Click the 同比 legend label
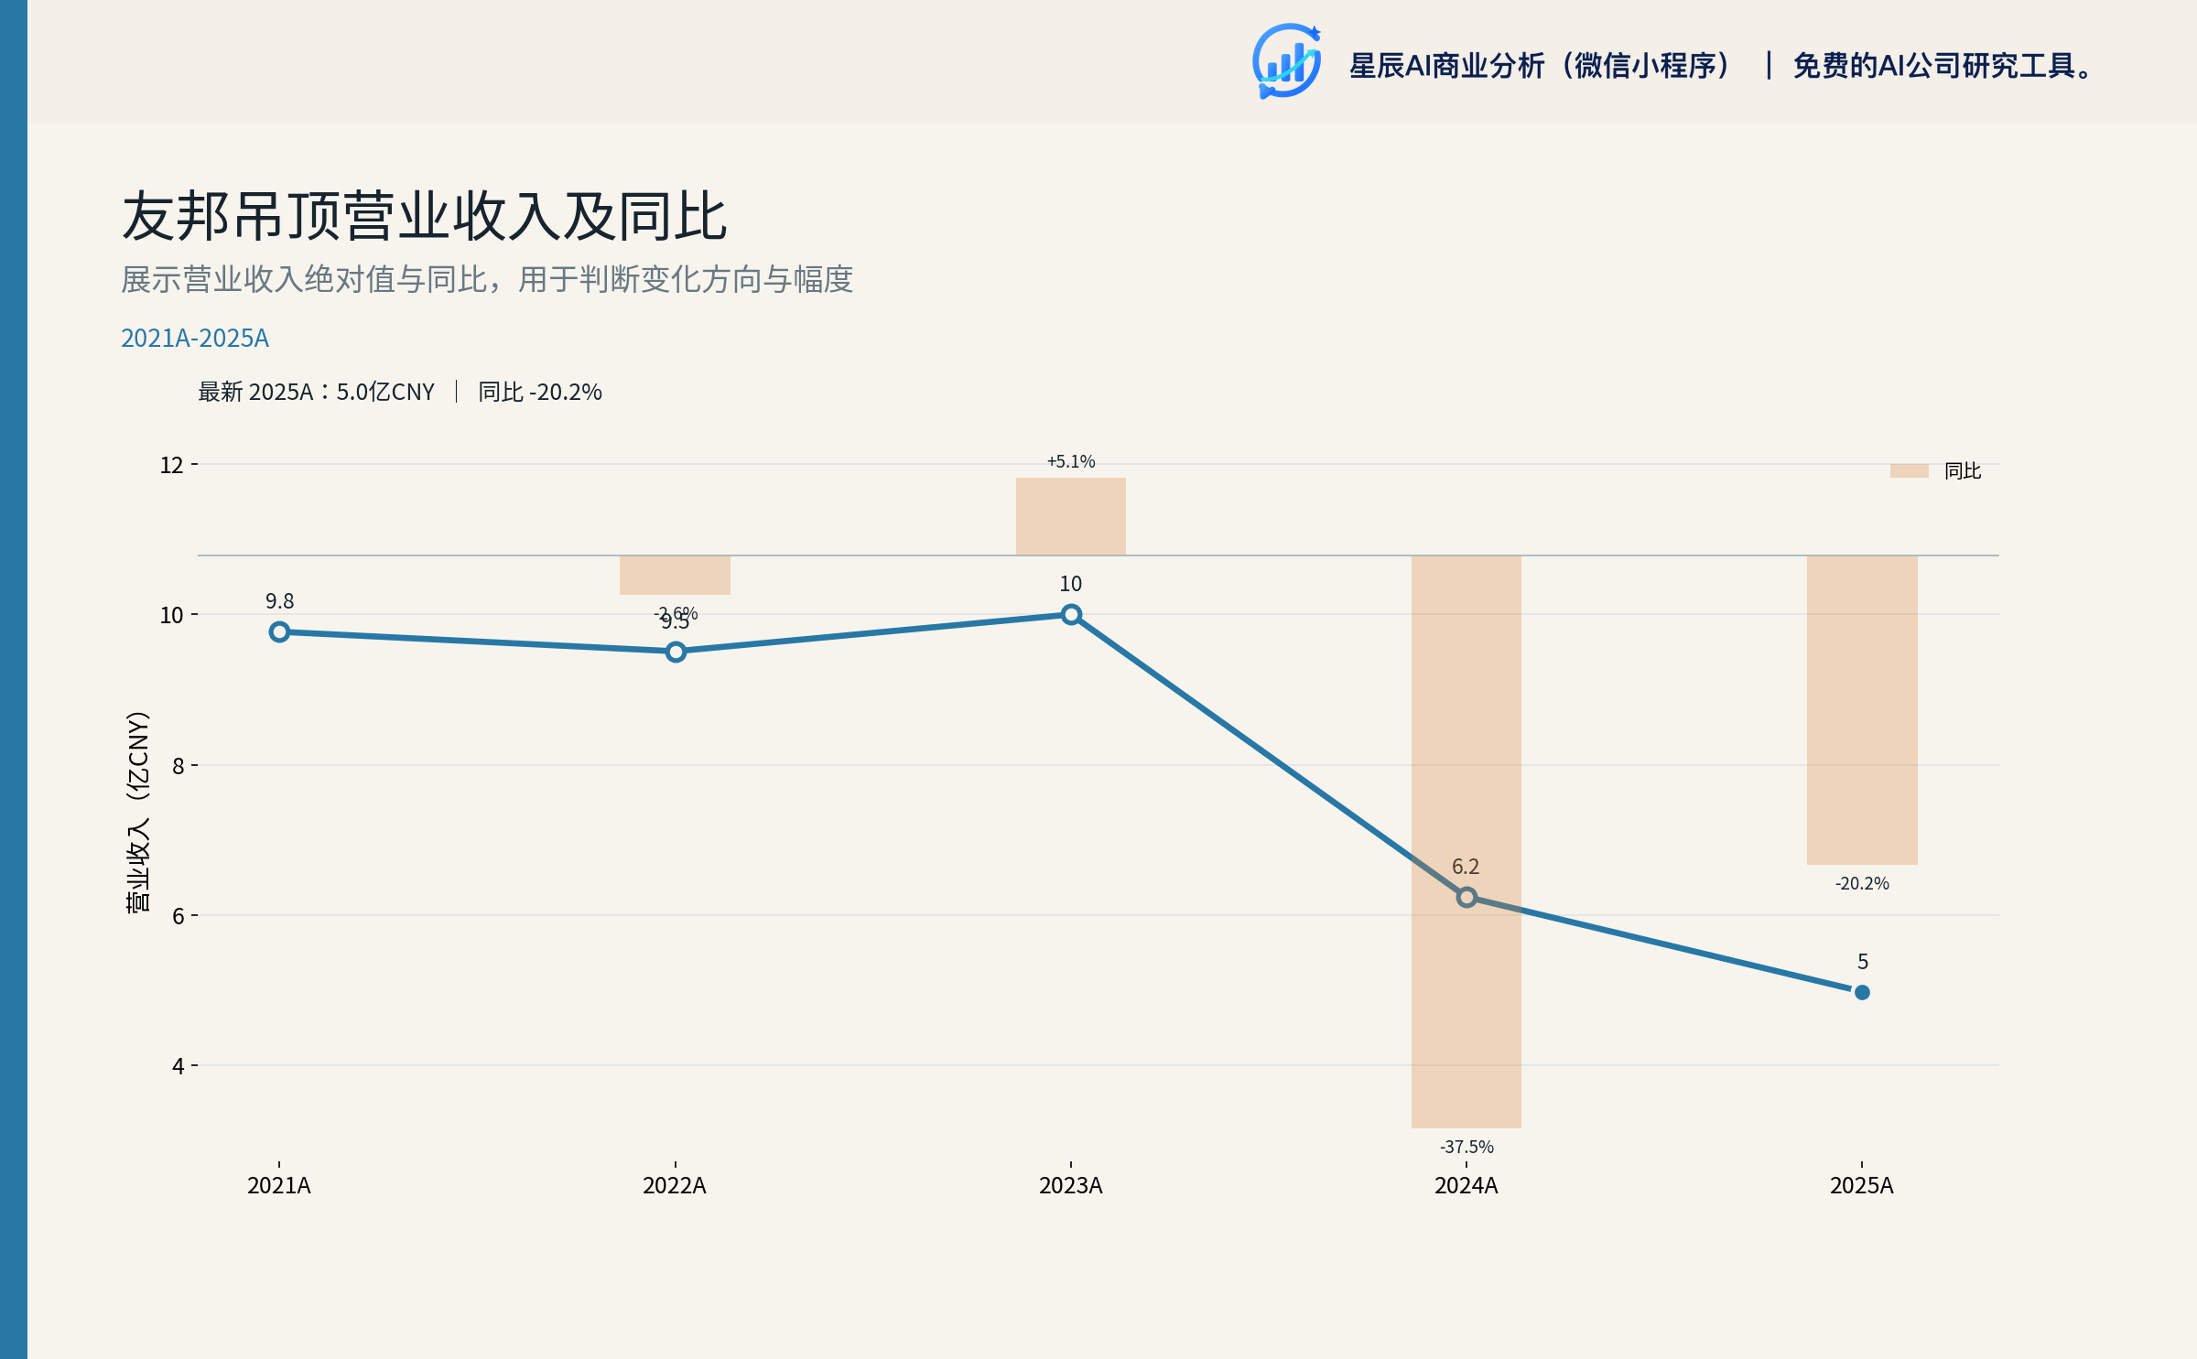Viewport: 2197px width, 1359px height. click(1962, 470)
